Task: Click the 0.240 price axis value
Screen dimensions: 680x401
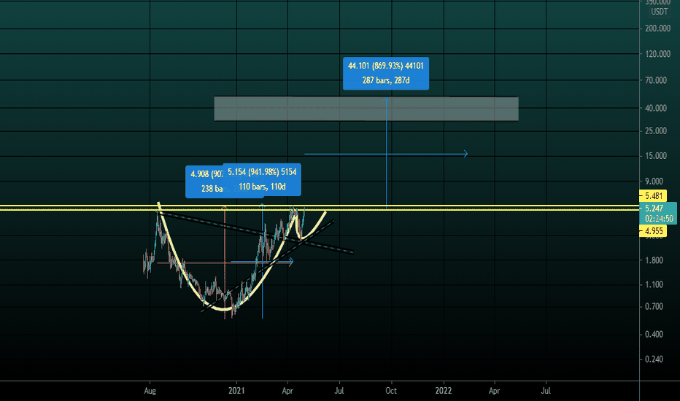Action: point(654,359)
